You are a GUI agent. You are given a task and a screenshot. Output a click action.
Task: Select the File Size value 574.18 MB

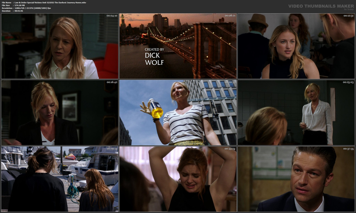[x=21, y=5]
